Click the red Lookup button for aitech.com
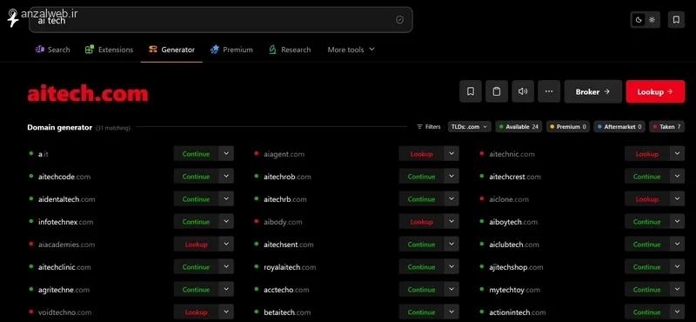696x322 pixels. pos(655,91)
